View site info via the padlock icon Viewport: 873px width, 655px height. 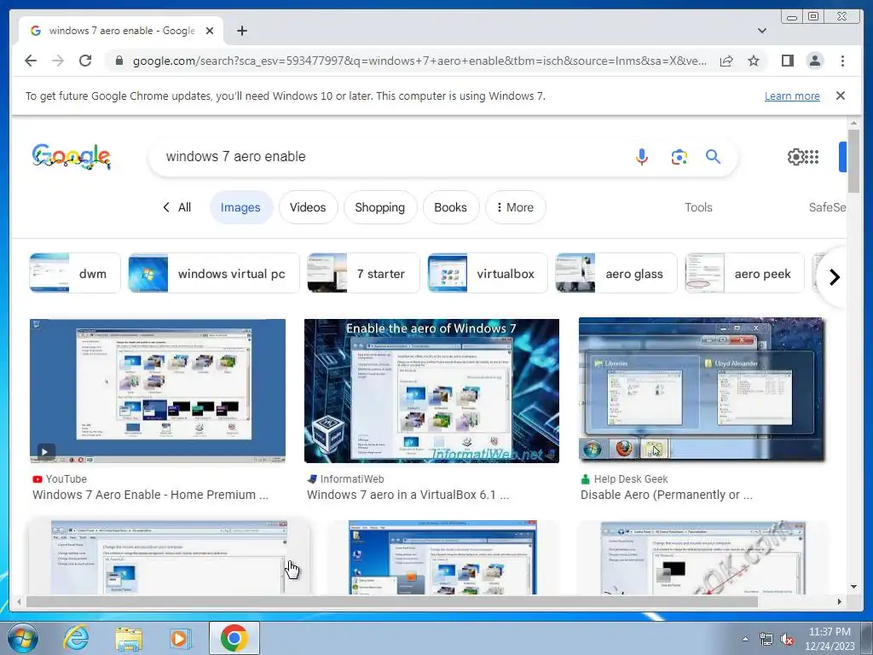tap(119, 61)
